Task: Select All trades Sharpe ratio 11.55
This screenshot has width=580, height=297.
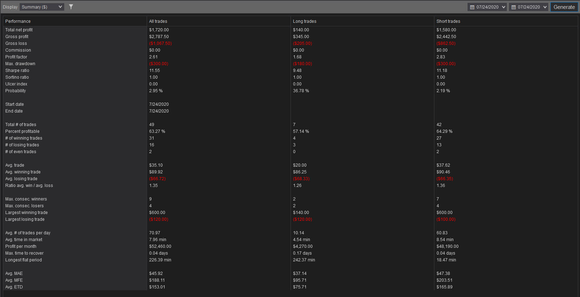Action: tap(155, 71)
